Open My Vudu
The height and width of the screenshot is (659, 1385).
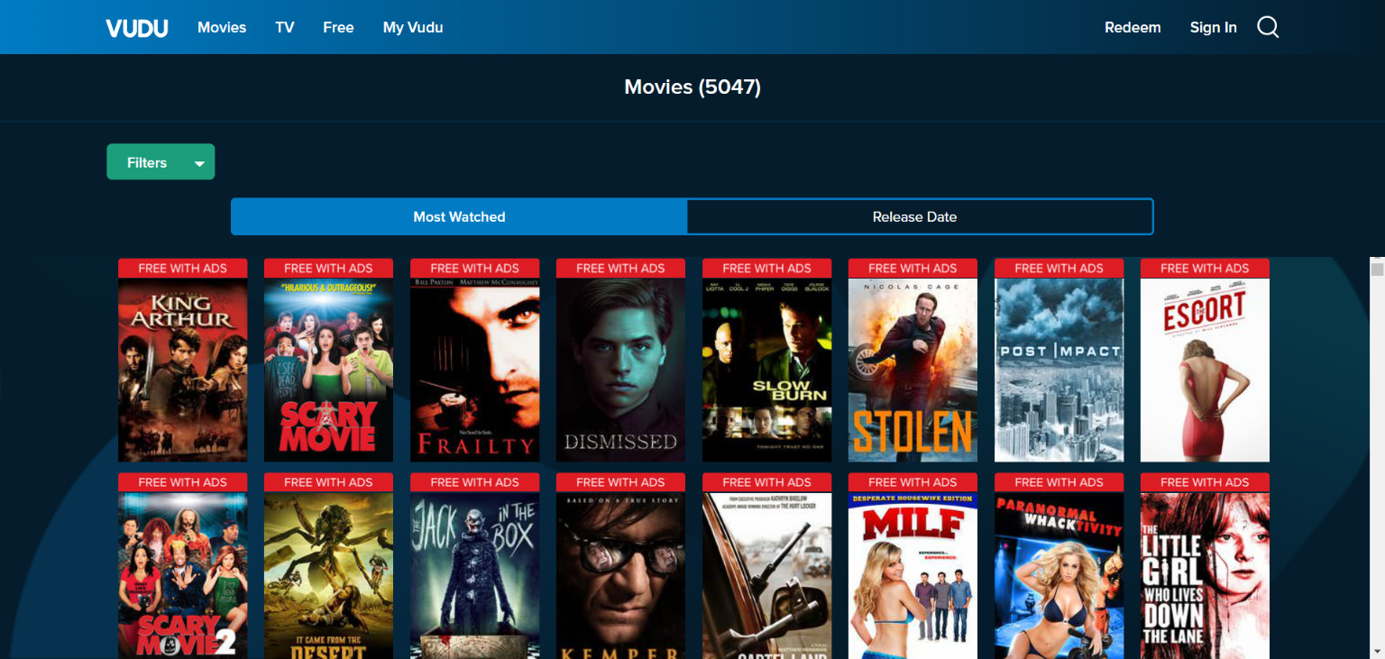click(413, 27)
